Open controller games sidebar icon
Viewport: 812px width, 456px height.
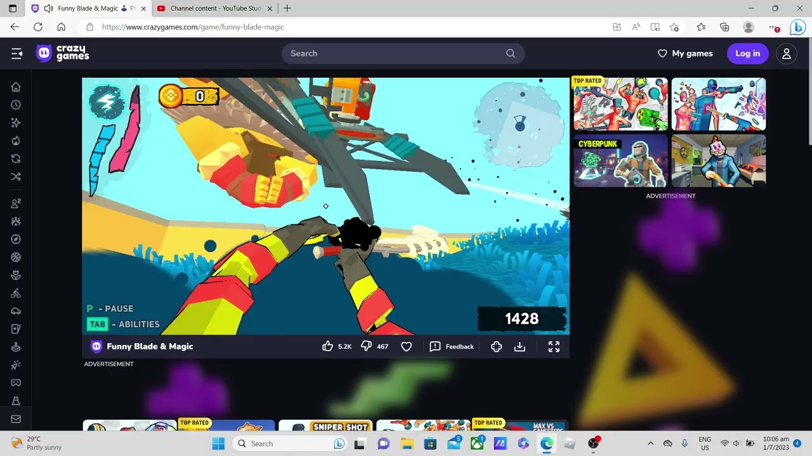[x=16, y=383]
